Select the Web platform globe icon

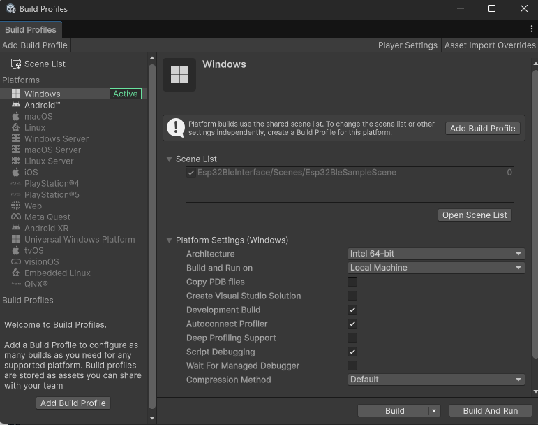click(x=16, y=206)
